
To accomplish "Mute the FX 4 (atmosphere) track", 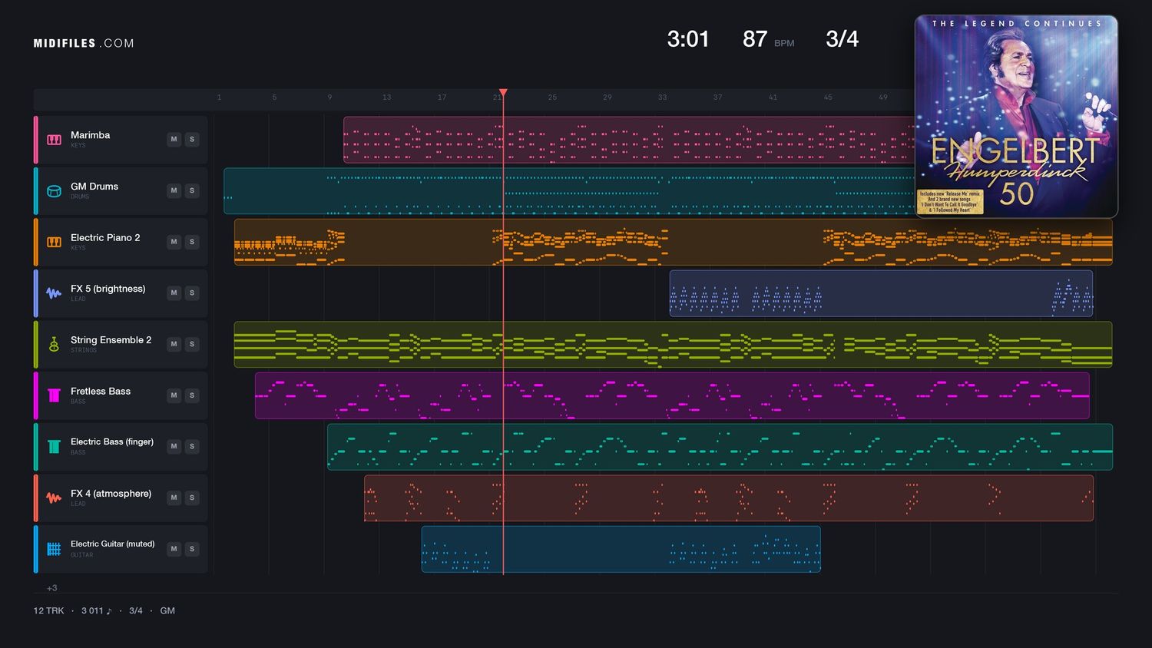I will [174, 498].
